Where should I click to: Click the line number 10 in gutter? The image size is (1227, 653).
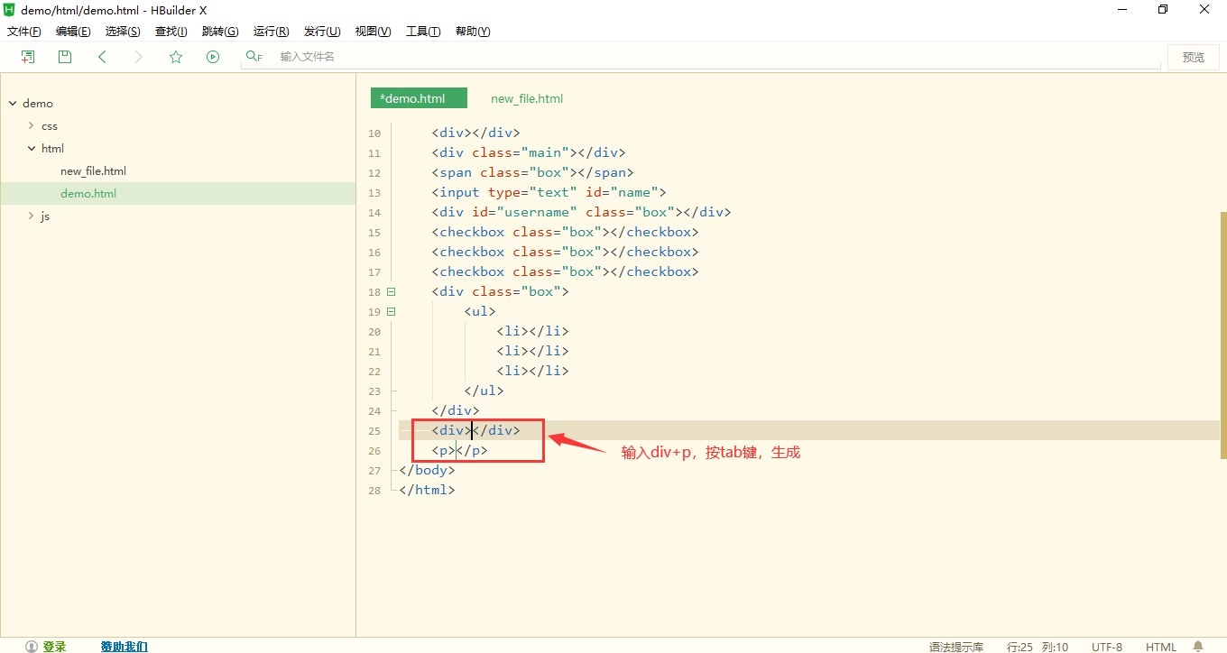click(374, 133)
